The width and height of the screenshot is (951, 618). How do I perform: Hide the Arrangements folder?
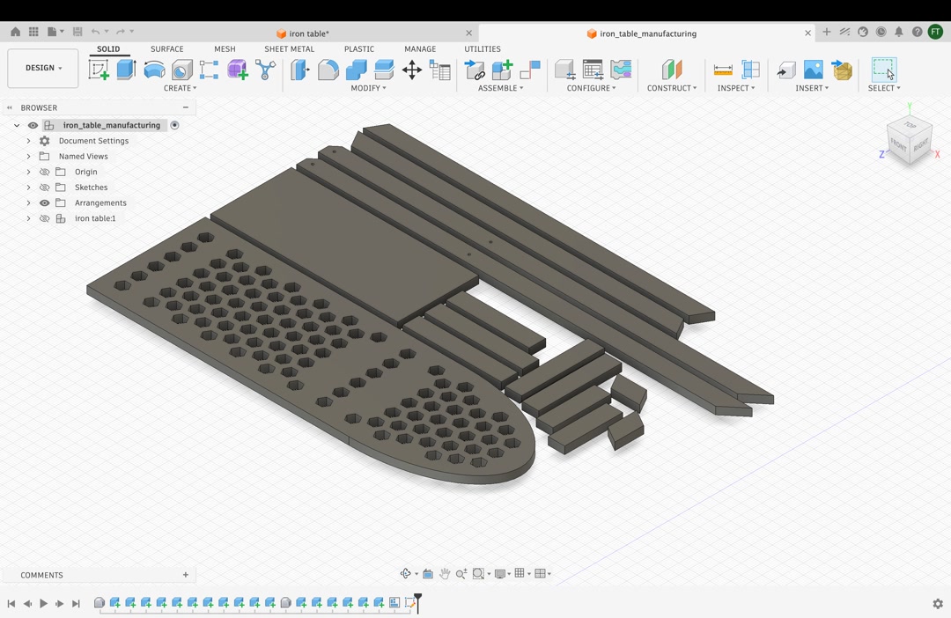pyautogui.click(x=44, y=202)
